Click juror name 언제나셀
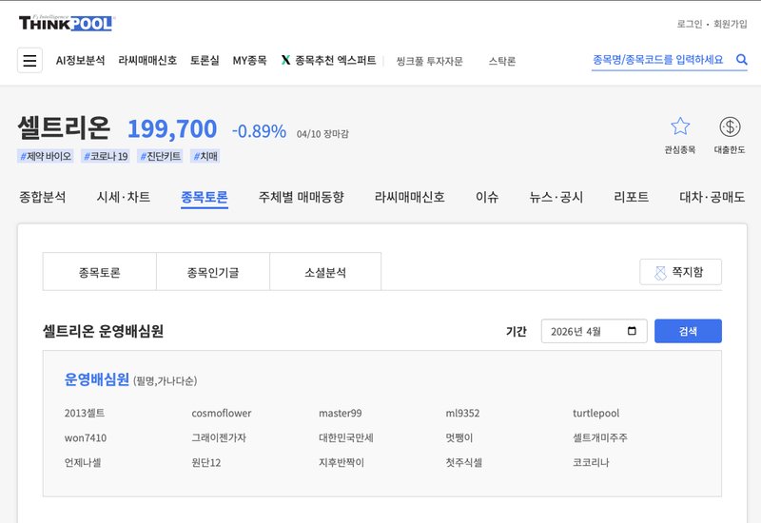The height and width of the screenshot is (523, 761). click(83, 462)
